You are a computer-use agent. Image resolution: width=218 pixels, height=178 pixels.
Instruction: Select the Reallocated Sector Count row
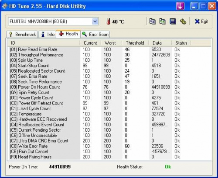109,71
